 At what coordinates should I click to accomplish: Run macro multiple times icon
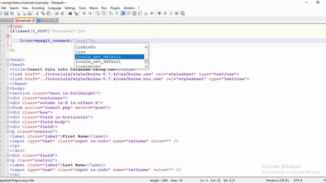point(177,14)
